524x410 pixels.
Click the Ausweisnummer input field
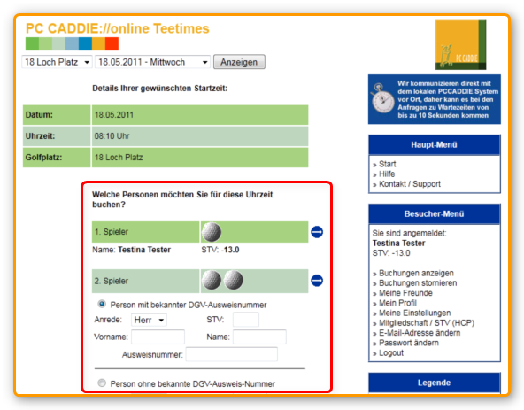[x=232, y=354]
